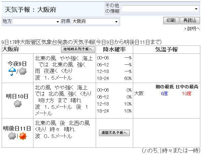Click the red 10度 maximum temperature
Viewport: 202px width, 154px height.
click(186, 94)
